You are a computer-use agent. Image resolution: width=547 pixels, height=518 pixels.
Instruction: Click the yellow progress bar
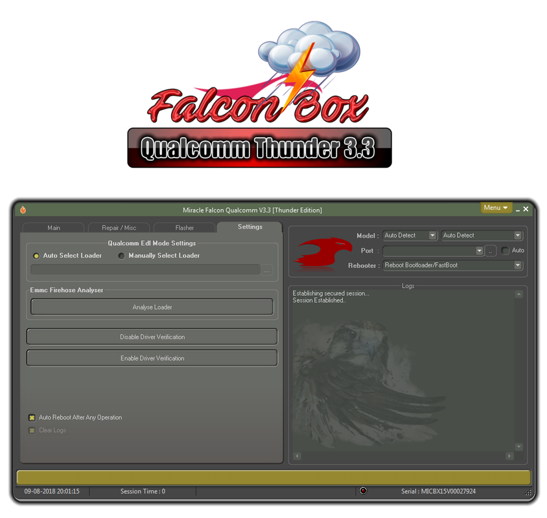click(273, 477)
